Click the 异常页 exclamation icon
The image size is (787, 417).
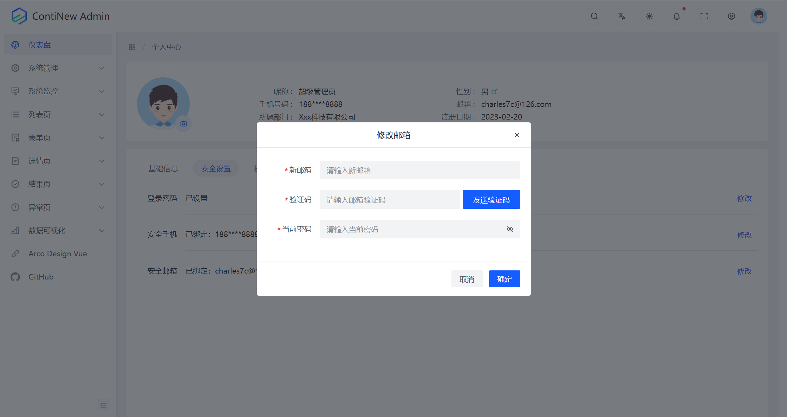(15, 207)
